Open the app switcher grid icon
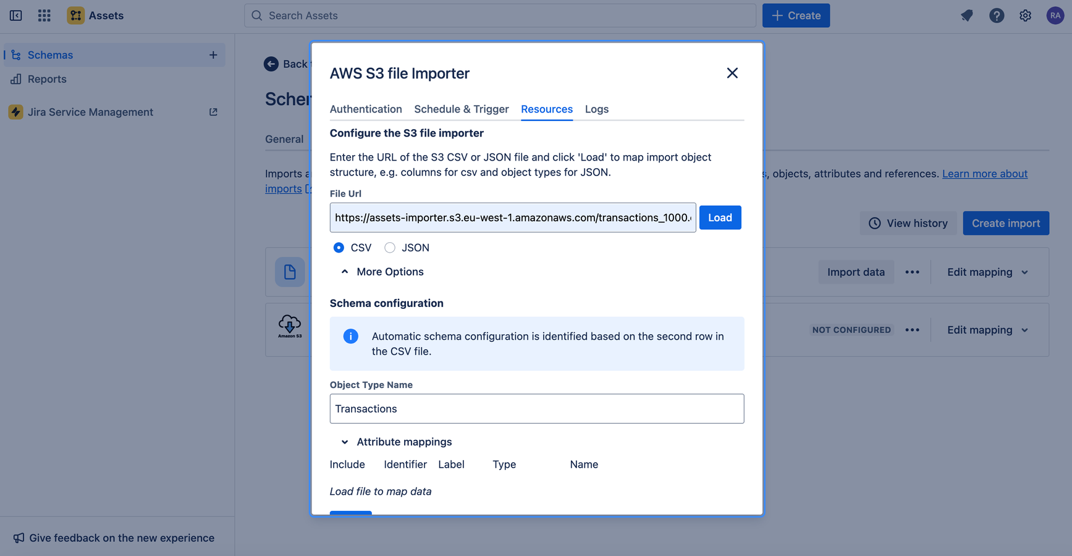The image size is (1072, 556). [x=44, y=15]
